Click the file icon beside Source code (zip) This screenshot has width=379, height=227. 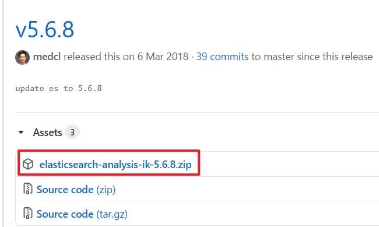[27, 188]
